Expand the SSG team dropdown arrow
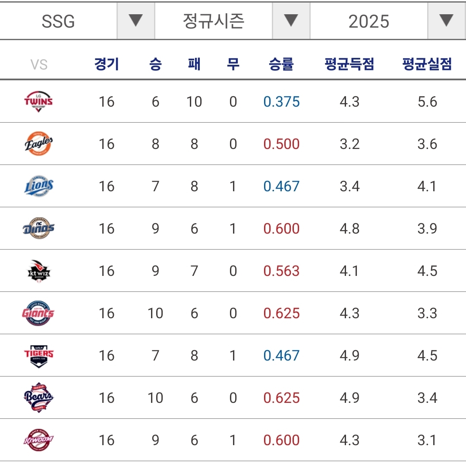466x462 pixels. [x=136, y=21]
